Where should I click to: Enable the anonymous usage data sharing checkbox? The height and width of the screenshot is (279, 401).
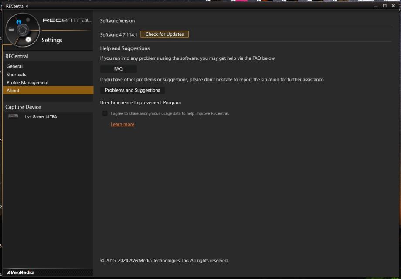coord(105,113)
